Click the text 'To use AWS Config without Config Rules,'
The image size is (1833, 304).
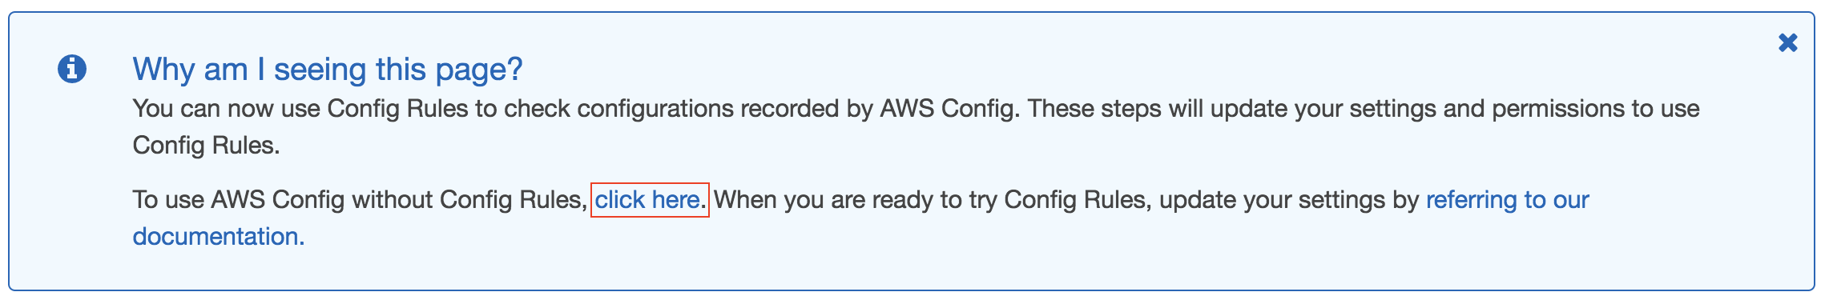(361, 199)
